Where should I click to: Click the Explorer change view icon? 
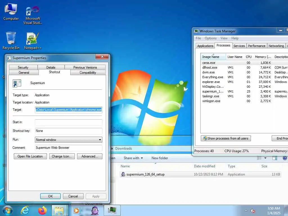tap(259, 158)
